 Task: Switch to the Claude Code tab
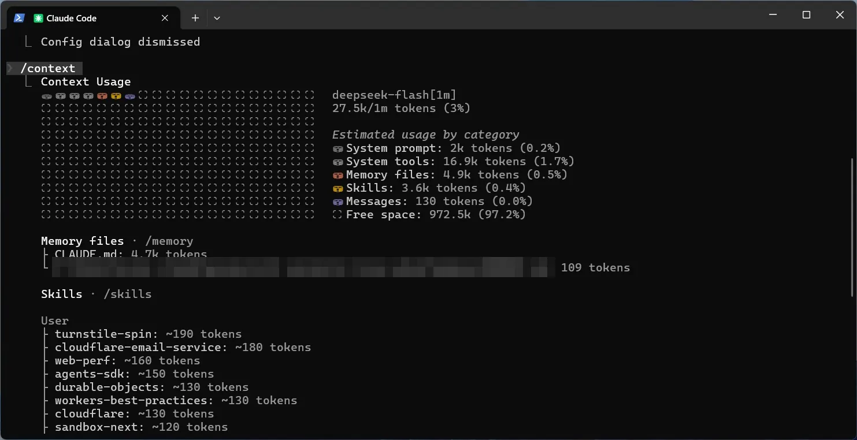coord(92,18)
